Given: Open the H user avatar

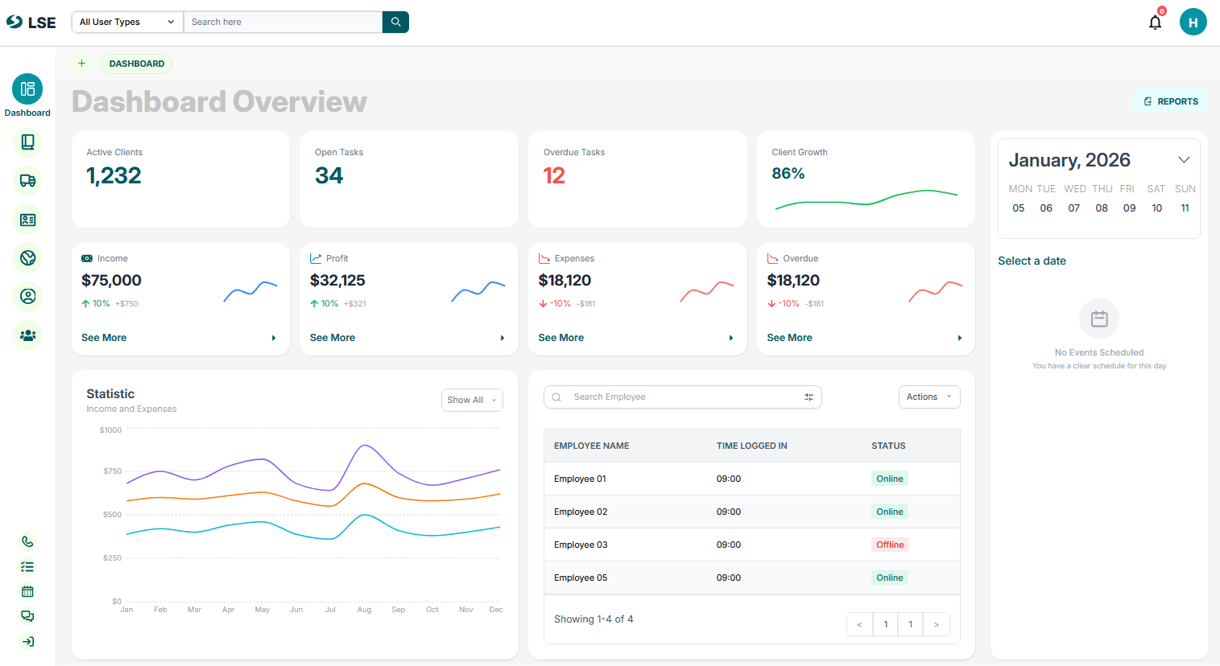Looking at the screenshot, I should (1193, 23).
